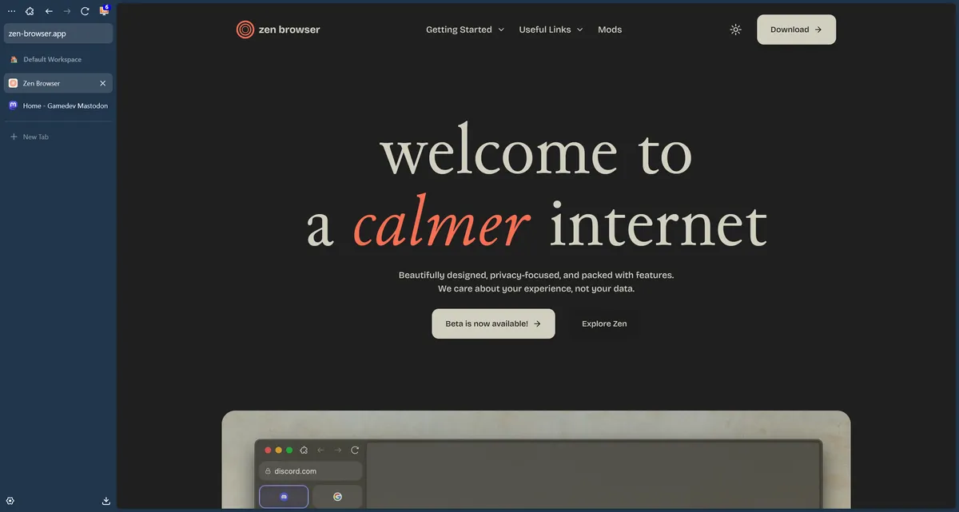Expand the Useful Links dropdown
Screen dimensions: 959x512
click(551, 30)
